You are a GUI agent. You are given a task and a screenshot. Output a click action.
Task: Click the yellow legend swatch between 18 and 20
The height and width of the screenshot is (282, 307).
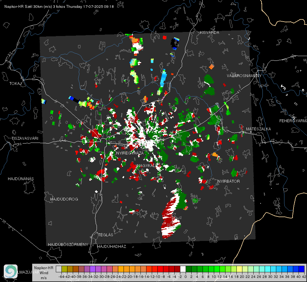click(240, 269)
